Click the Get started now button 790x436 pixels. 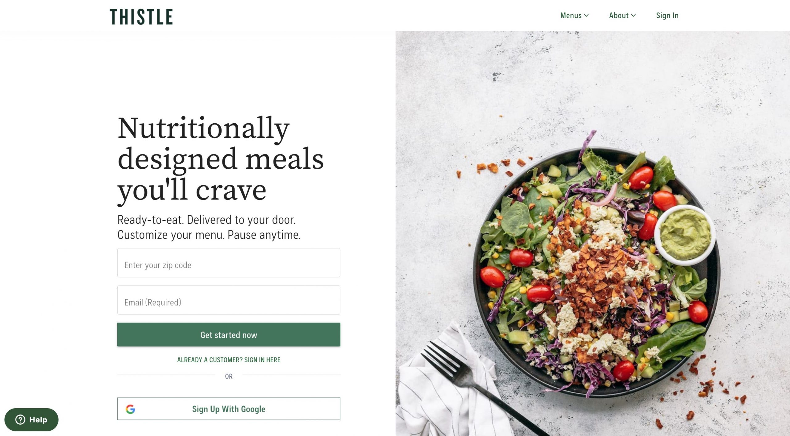pos(229,335)
